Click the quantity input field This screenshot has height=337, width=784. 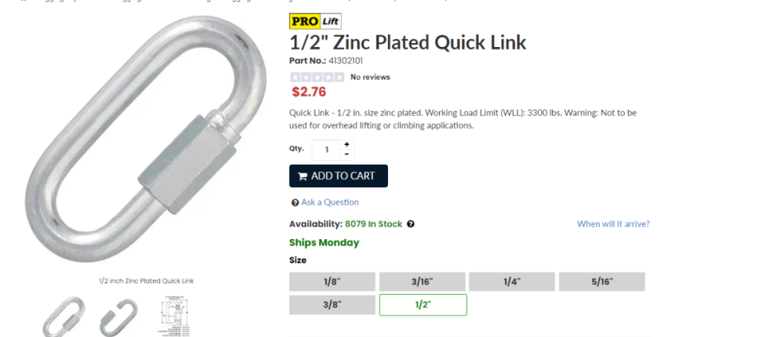coord(326,150)
